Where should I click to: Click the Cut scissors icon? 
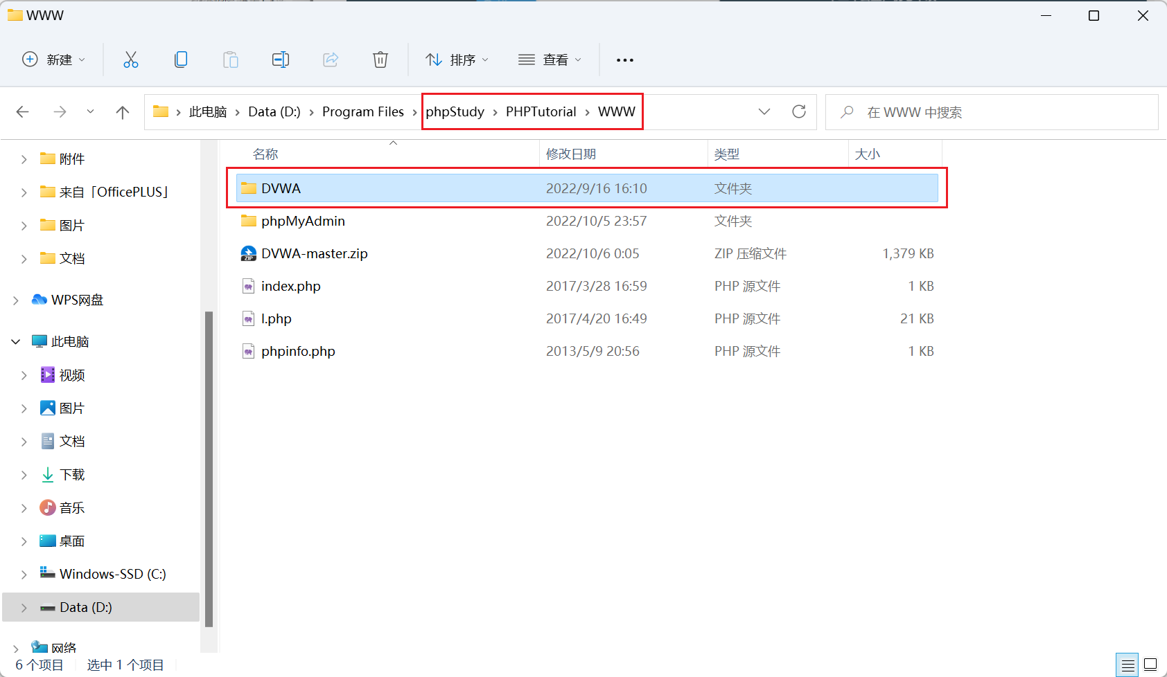[x=130, y=60]
